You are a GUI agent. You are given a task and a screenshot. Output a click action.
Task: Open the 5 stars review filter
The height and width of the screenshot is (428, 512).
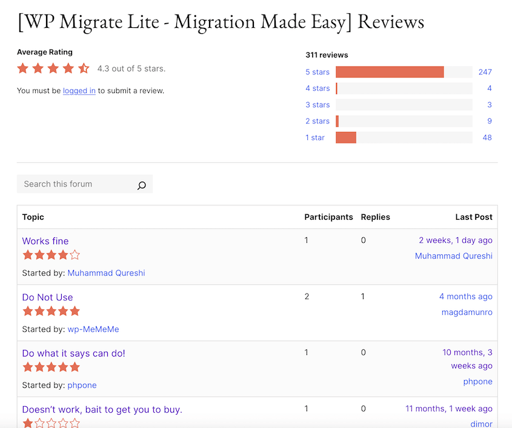(x=318, y=72)
